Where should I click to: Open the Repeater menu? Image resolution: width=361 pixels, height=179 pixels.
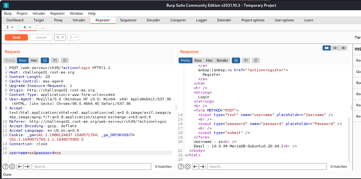point(58,13)
